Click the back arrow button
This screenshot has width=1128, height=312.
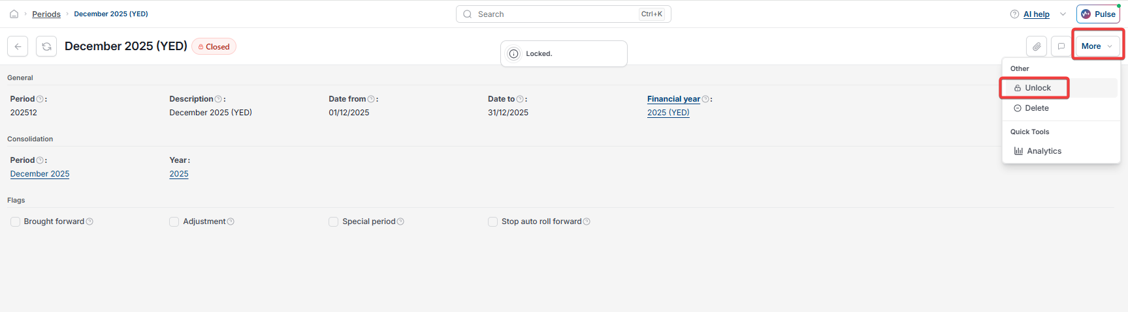pos(18,46)
